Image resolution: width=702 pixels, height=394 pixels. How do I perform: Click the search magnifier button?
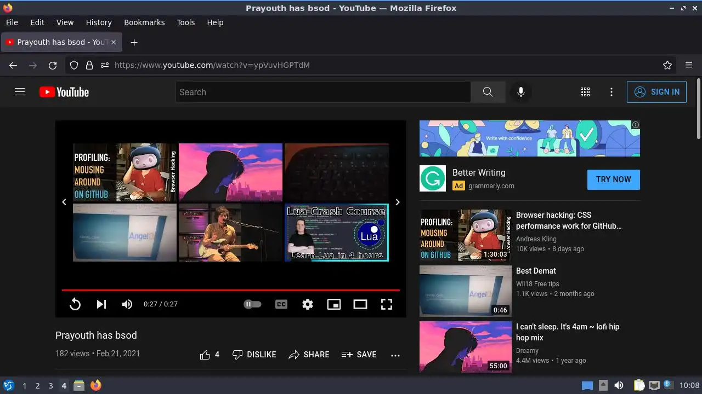tap(488, 92)
